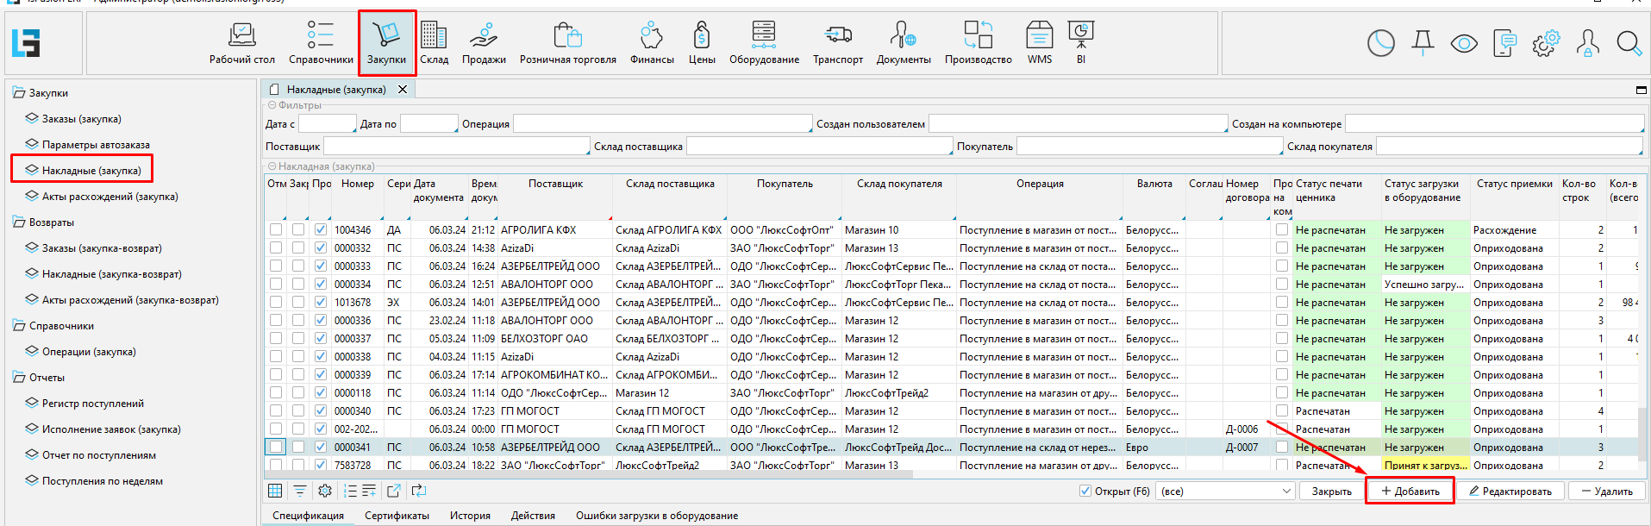
Task: Collapse the Возвраты tree folder
Action: pos(19,222)
